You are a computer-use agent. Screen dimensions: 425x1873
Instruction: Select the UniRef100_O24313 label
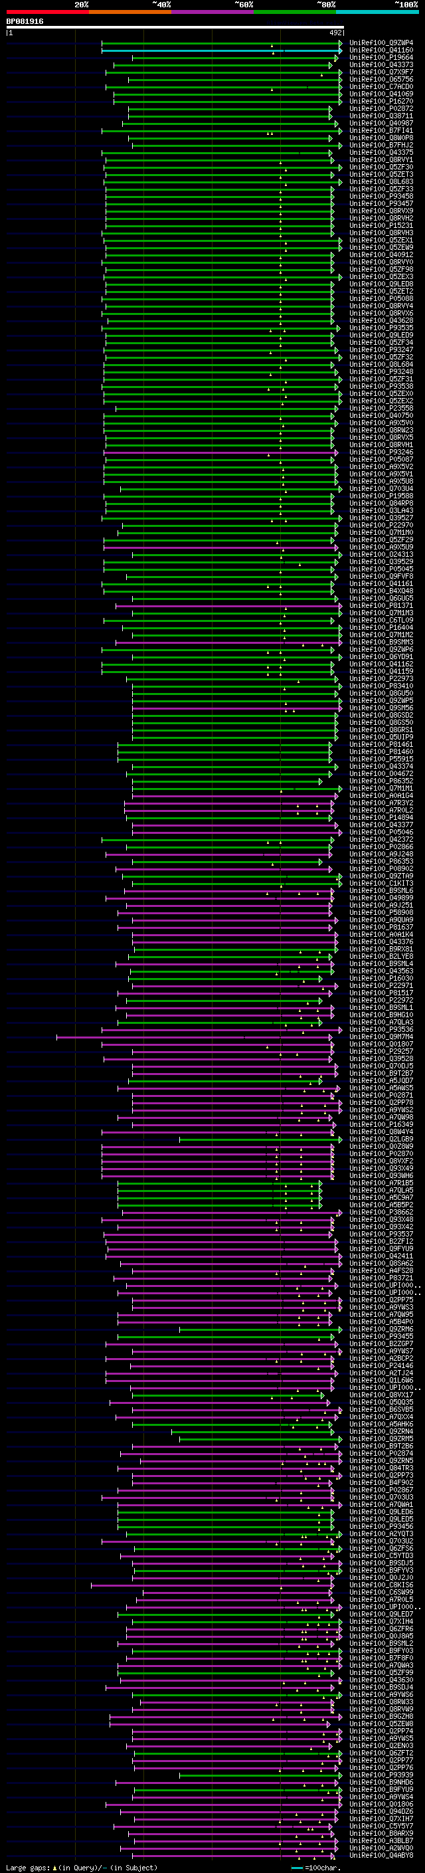(x=381, y=555)
